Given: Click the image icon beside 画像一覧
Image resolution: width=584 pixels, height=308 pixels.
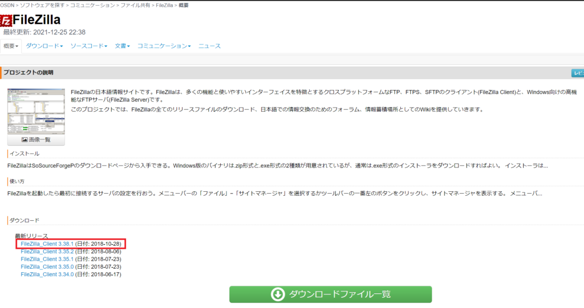Looking at the screenshot, I should [x=25, y=140].
